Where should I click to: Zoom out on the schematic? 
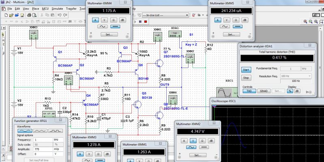[x=311, y=21]
